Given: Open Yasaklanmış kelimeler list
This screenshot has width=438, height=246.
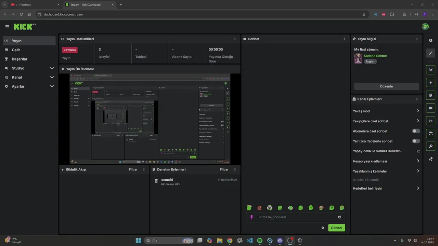Looking at the screenshot, I should (x=418, y=171).
